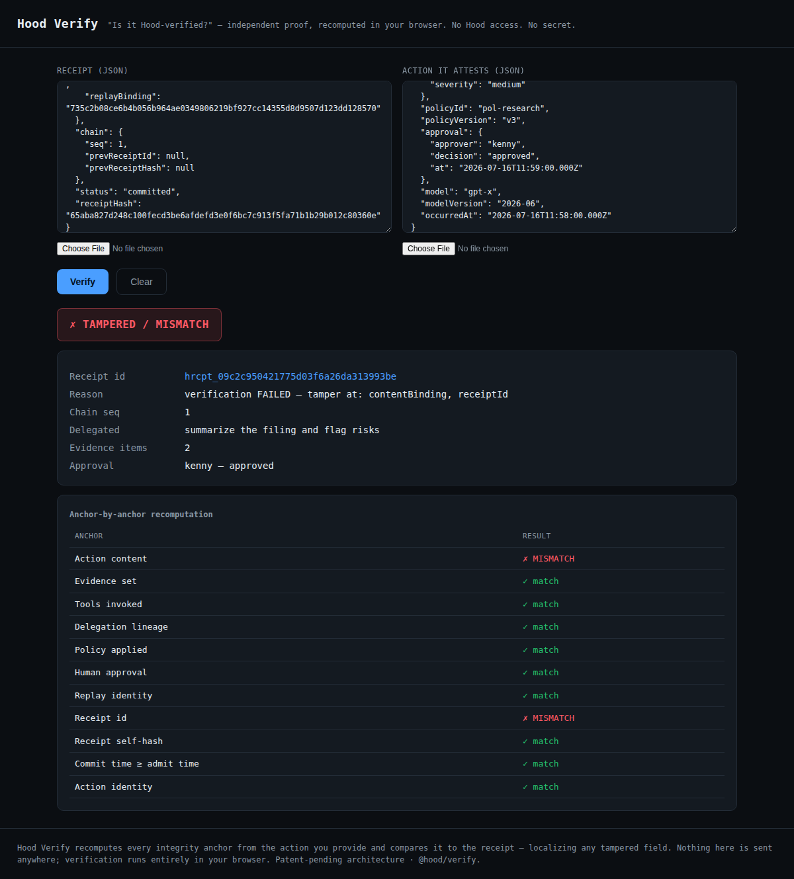
Task: Click the Chain seq label
Action: click(x=95, y=412)
